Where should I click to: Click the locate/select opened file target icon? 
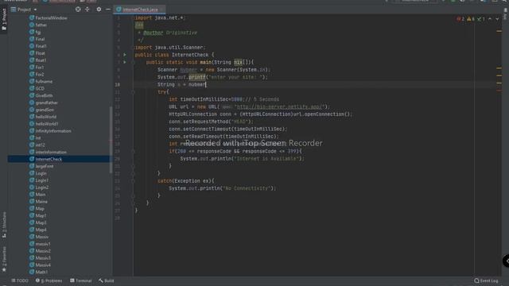[x=78, y=10]
